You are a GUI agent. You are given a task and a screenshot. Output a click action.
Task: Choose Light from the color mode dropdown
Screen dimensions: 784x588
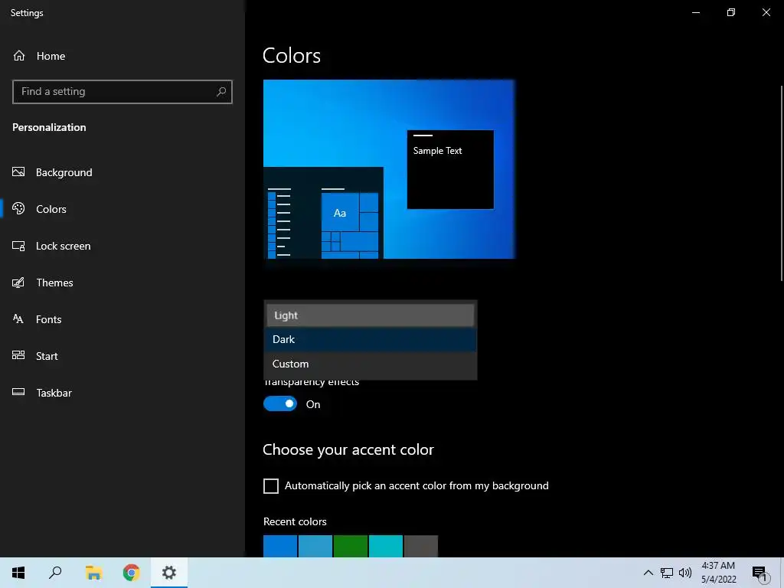371,315
